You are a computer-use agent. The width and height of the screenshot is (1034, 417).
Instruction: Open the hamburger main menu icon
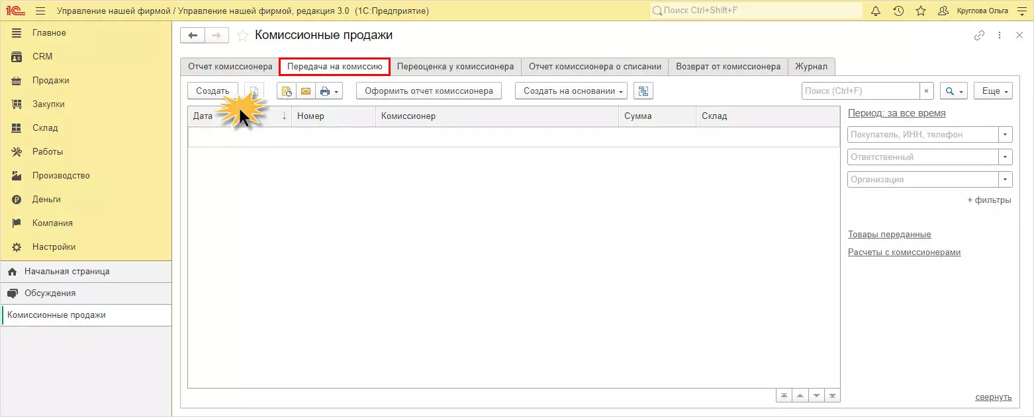(40, 11)
